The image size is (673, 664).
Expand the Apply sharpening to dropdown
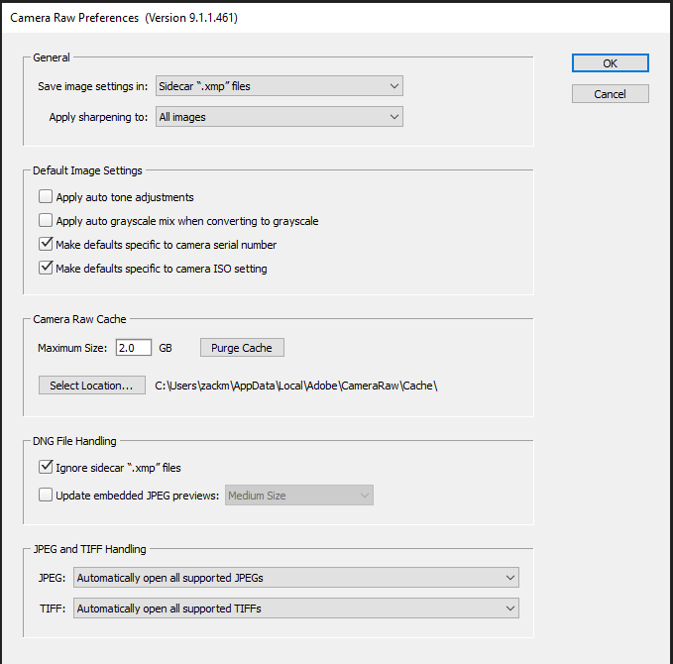279,117
